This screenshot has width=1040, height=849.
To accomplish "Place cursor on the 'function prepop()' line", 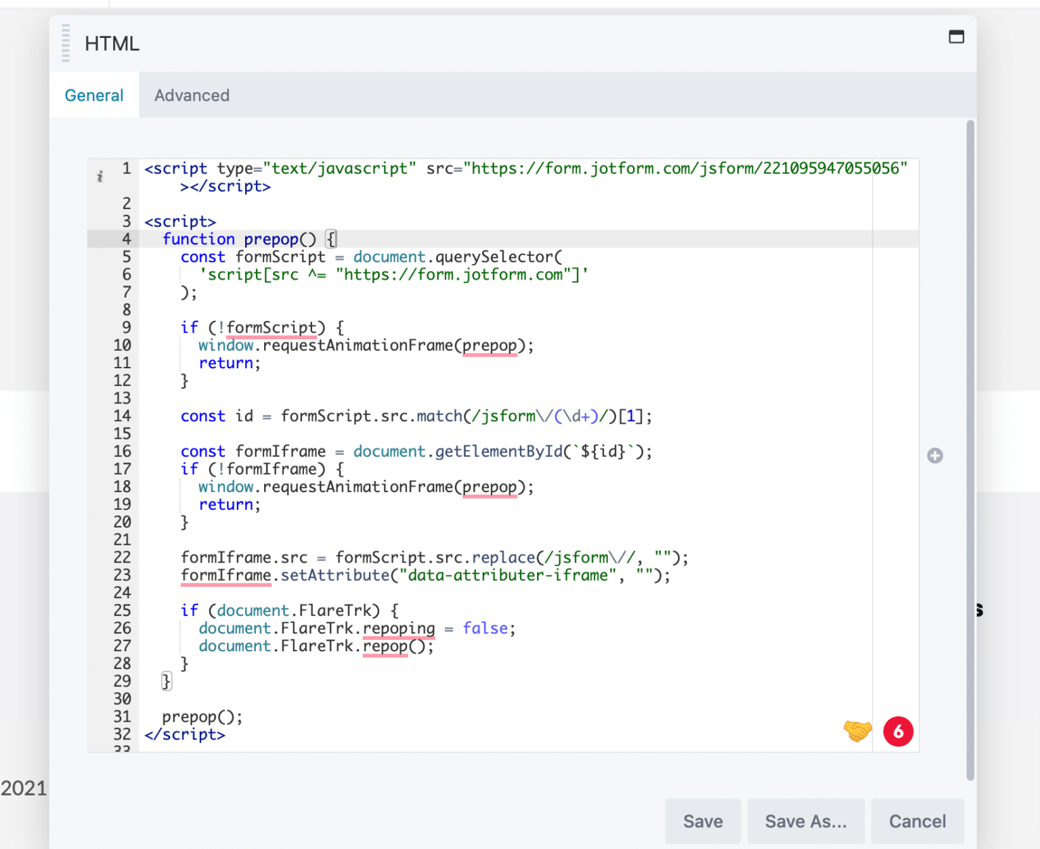I will [x=250, y=239].
